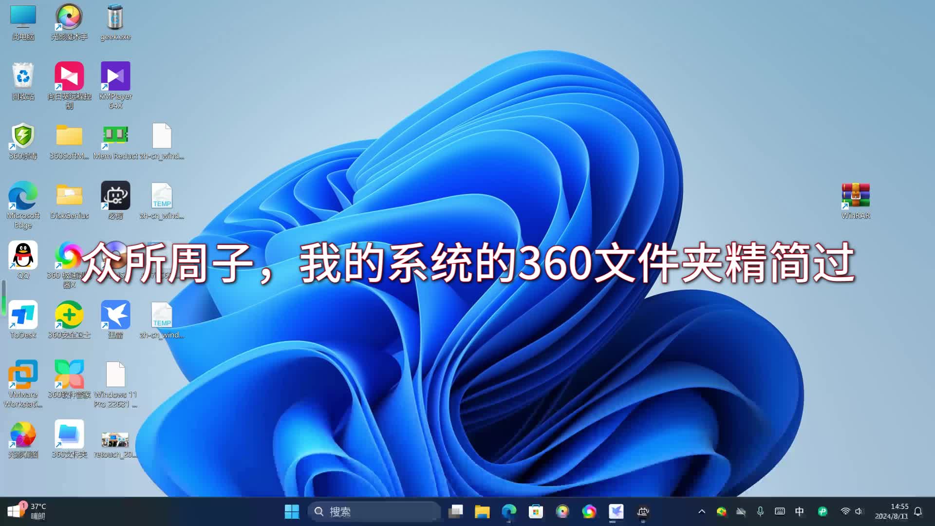Select the 回收站 recycle bin icon
The image size is (935, 526).
(x=23, y=82)
